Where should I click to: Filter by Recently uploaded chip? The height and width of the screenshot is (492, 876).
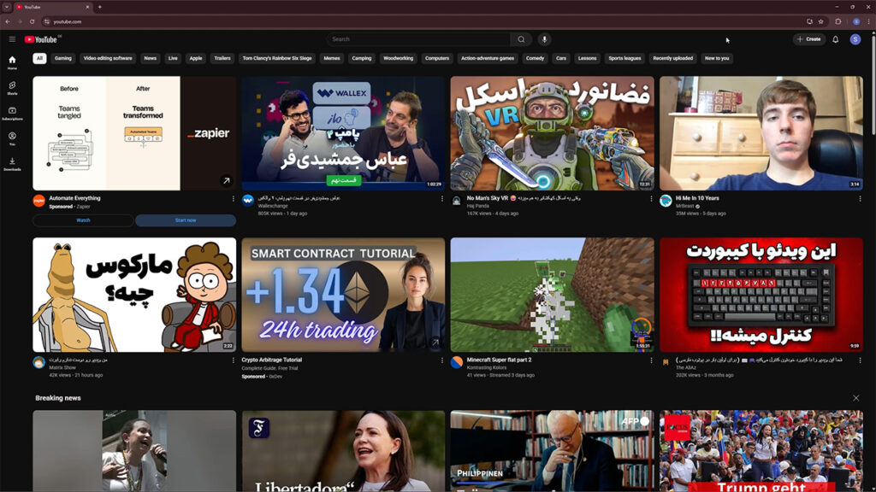(672, 58)
